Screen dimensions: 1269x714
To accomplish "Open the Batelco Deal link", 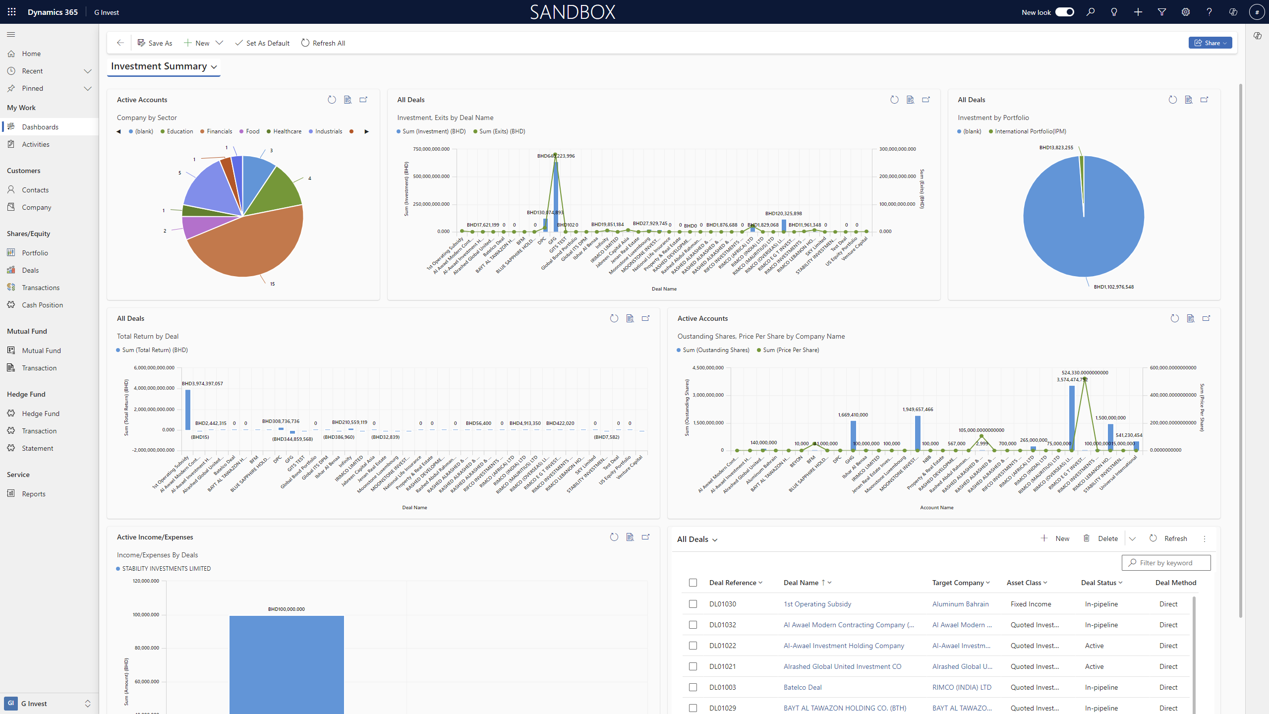I will tap(802, 687).
